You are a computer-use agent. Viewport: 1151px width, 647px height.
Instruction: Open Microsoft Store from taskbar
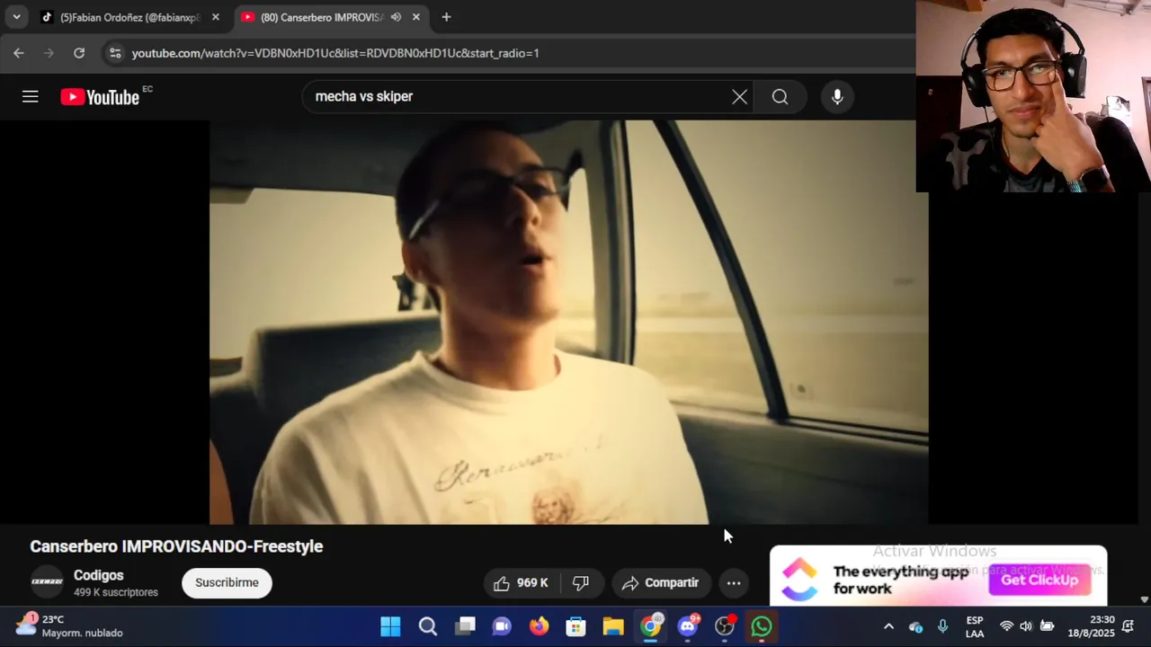click(575, 626)
